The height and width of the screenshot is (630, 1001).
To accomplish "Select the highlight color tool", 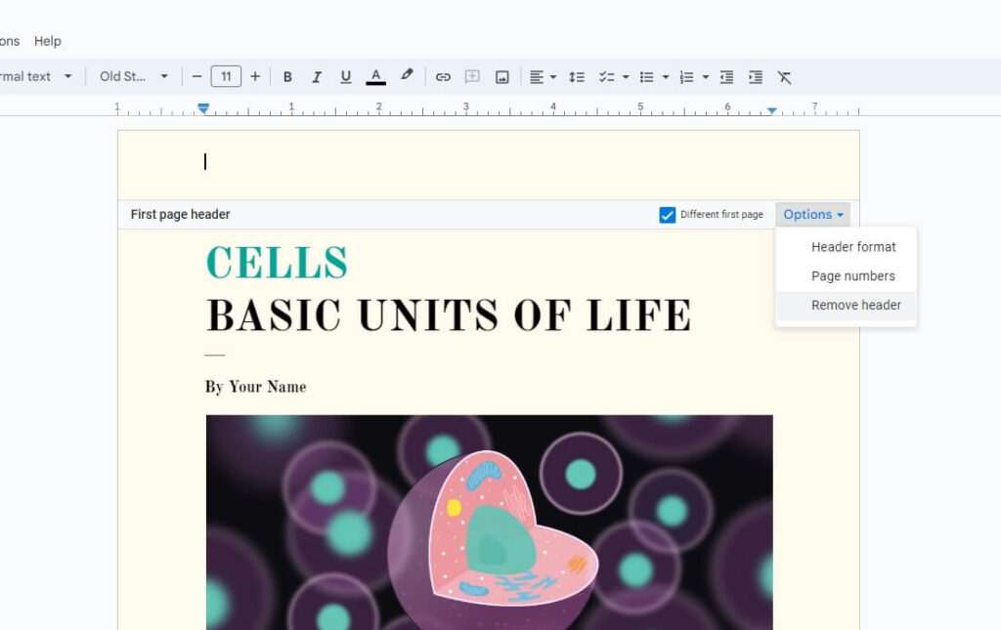I will pos(408,76).
